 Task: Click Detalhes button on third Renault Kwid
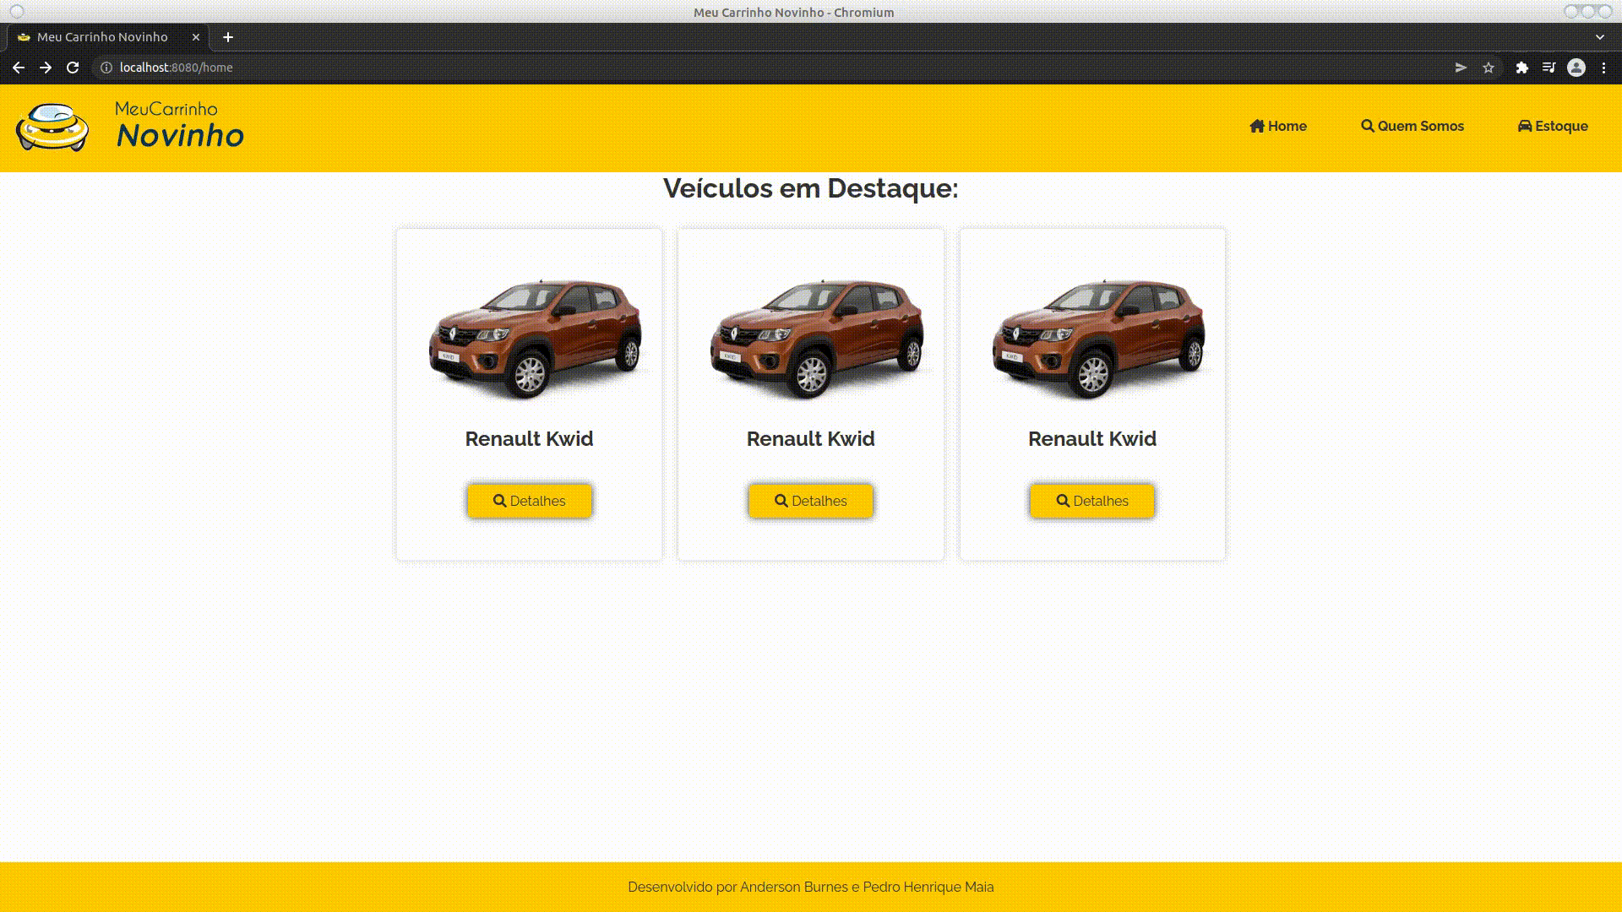click(1092, 501)
